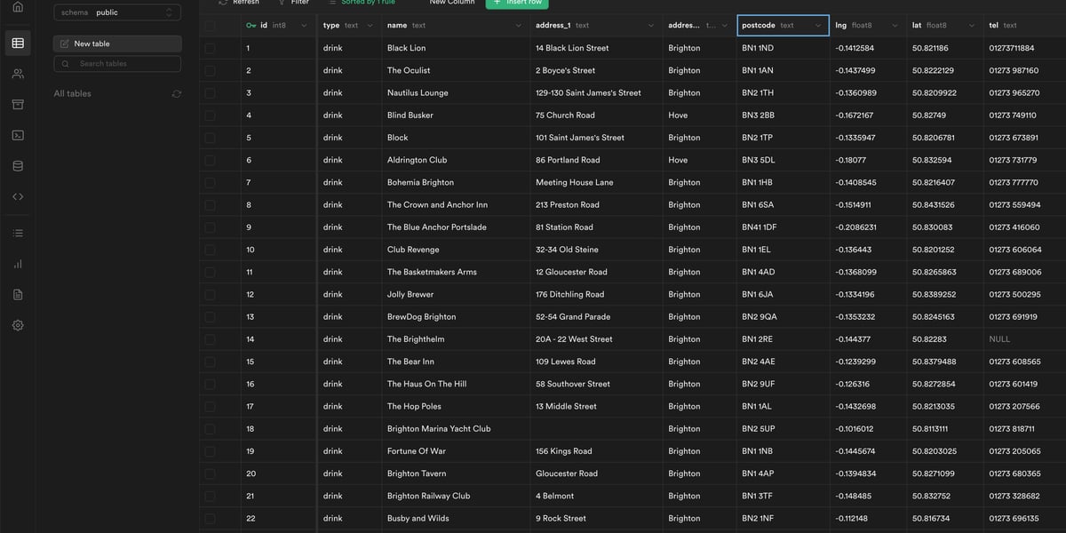Select the lng cell '-0.2086231'
1066x533 pixels.
click(x=868, y=227)
